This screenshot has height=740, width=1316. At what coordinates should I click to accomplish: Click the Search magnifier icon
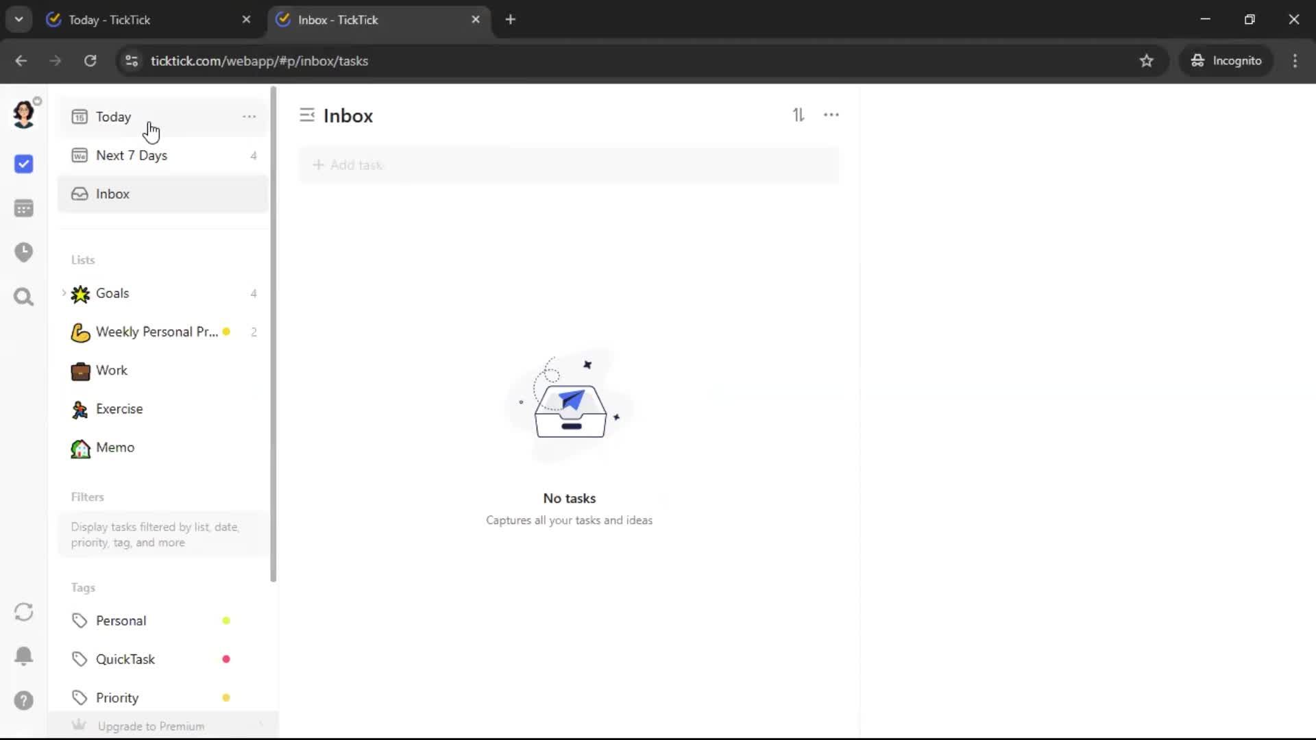click(x=23, y=297)
